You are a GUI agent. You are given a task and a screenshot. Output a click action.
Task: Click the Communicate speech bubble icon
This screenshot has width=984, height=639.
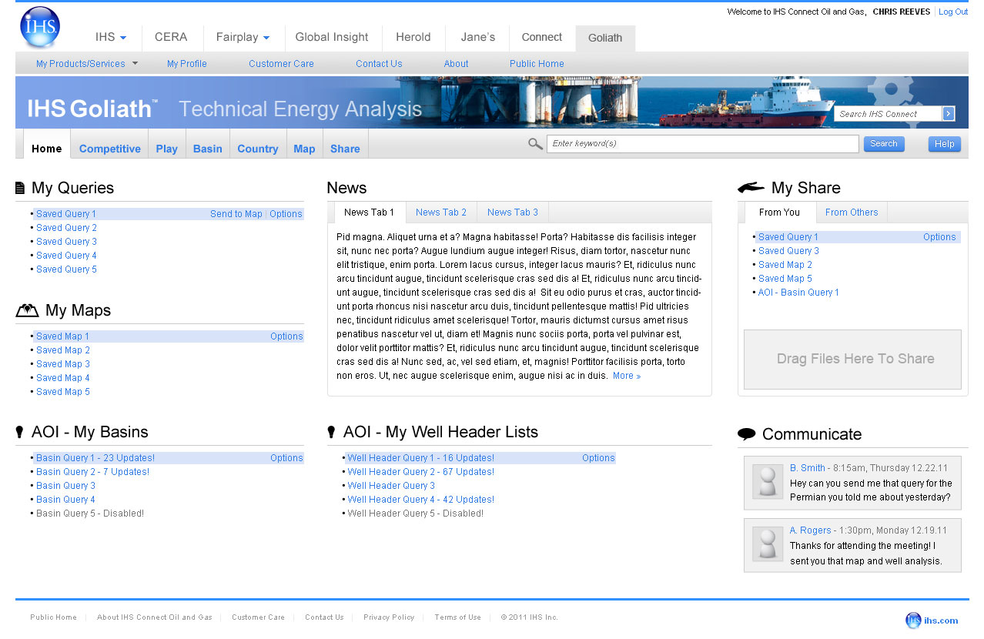point(746,434)
